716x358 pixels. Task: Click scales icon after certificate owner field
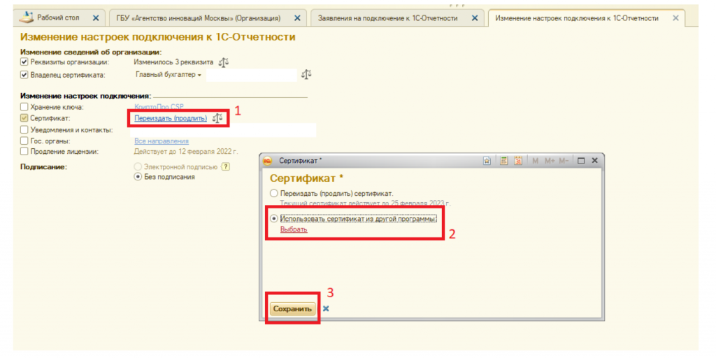coord(306,74)
